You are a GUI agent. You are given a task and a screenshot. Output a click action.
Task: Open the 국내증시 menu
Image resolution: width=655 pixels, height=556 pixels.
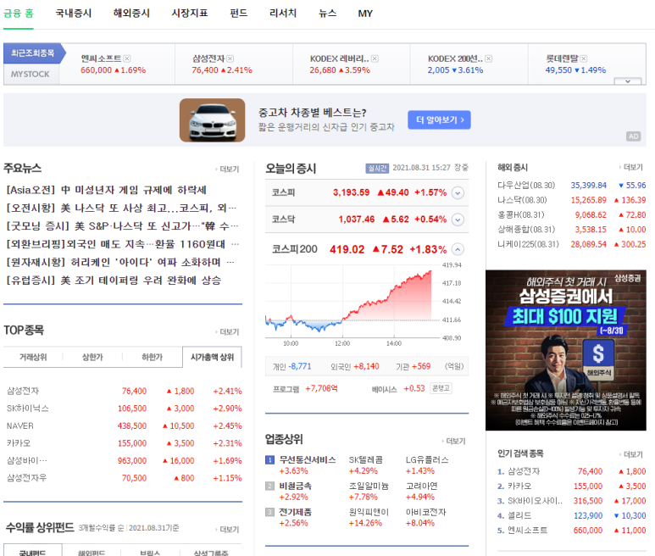[74, 14]
